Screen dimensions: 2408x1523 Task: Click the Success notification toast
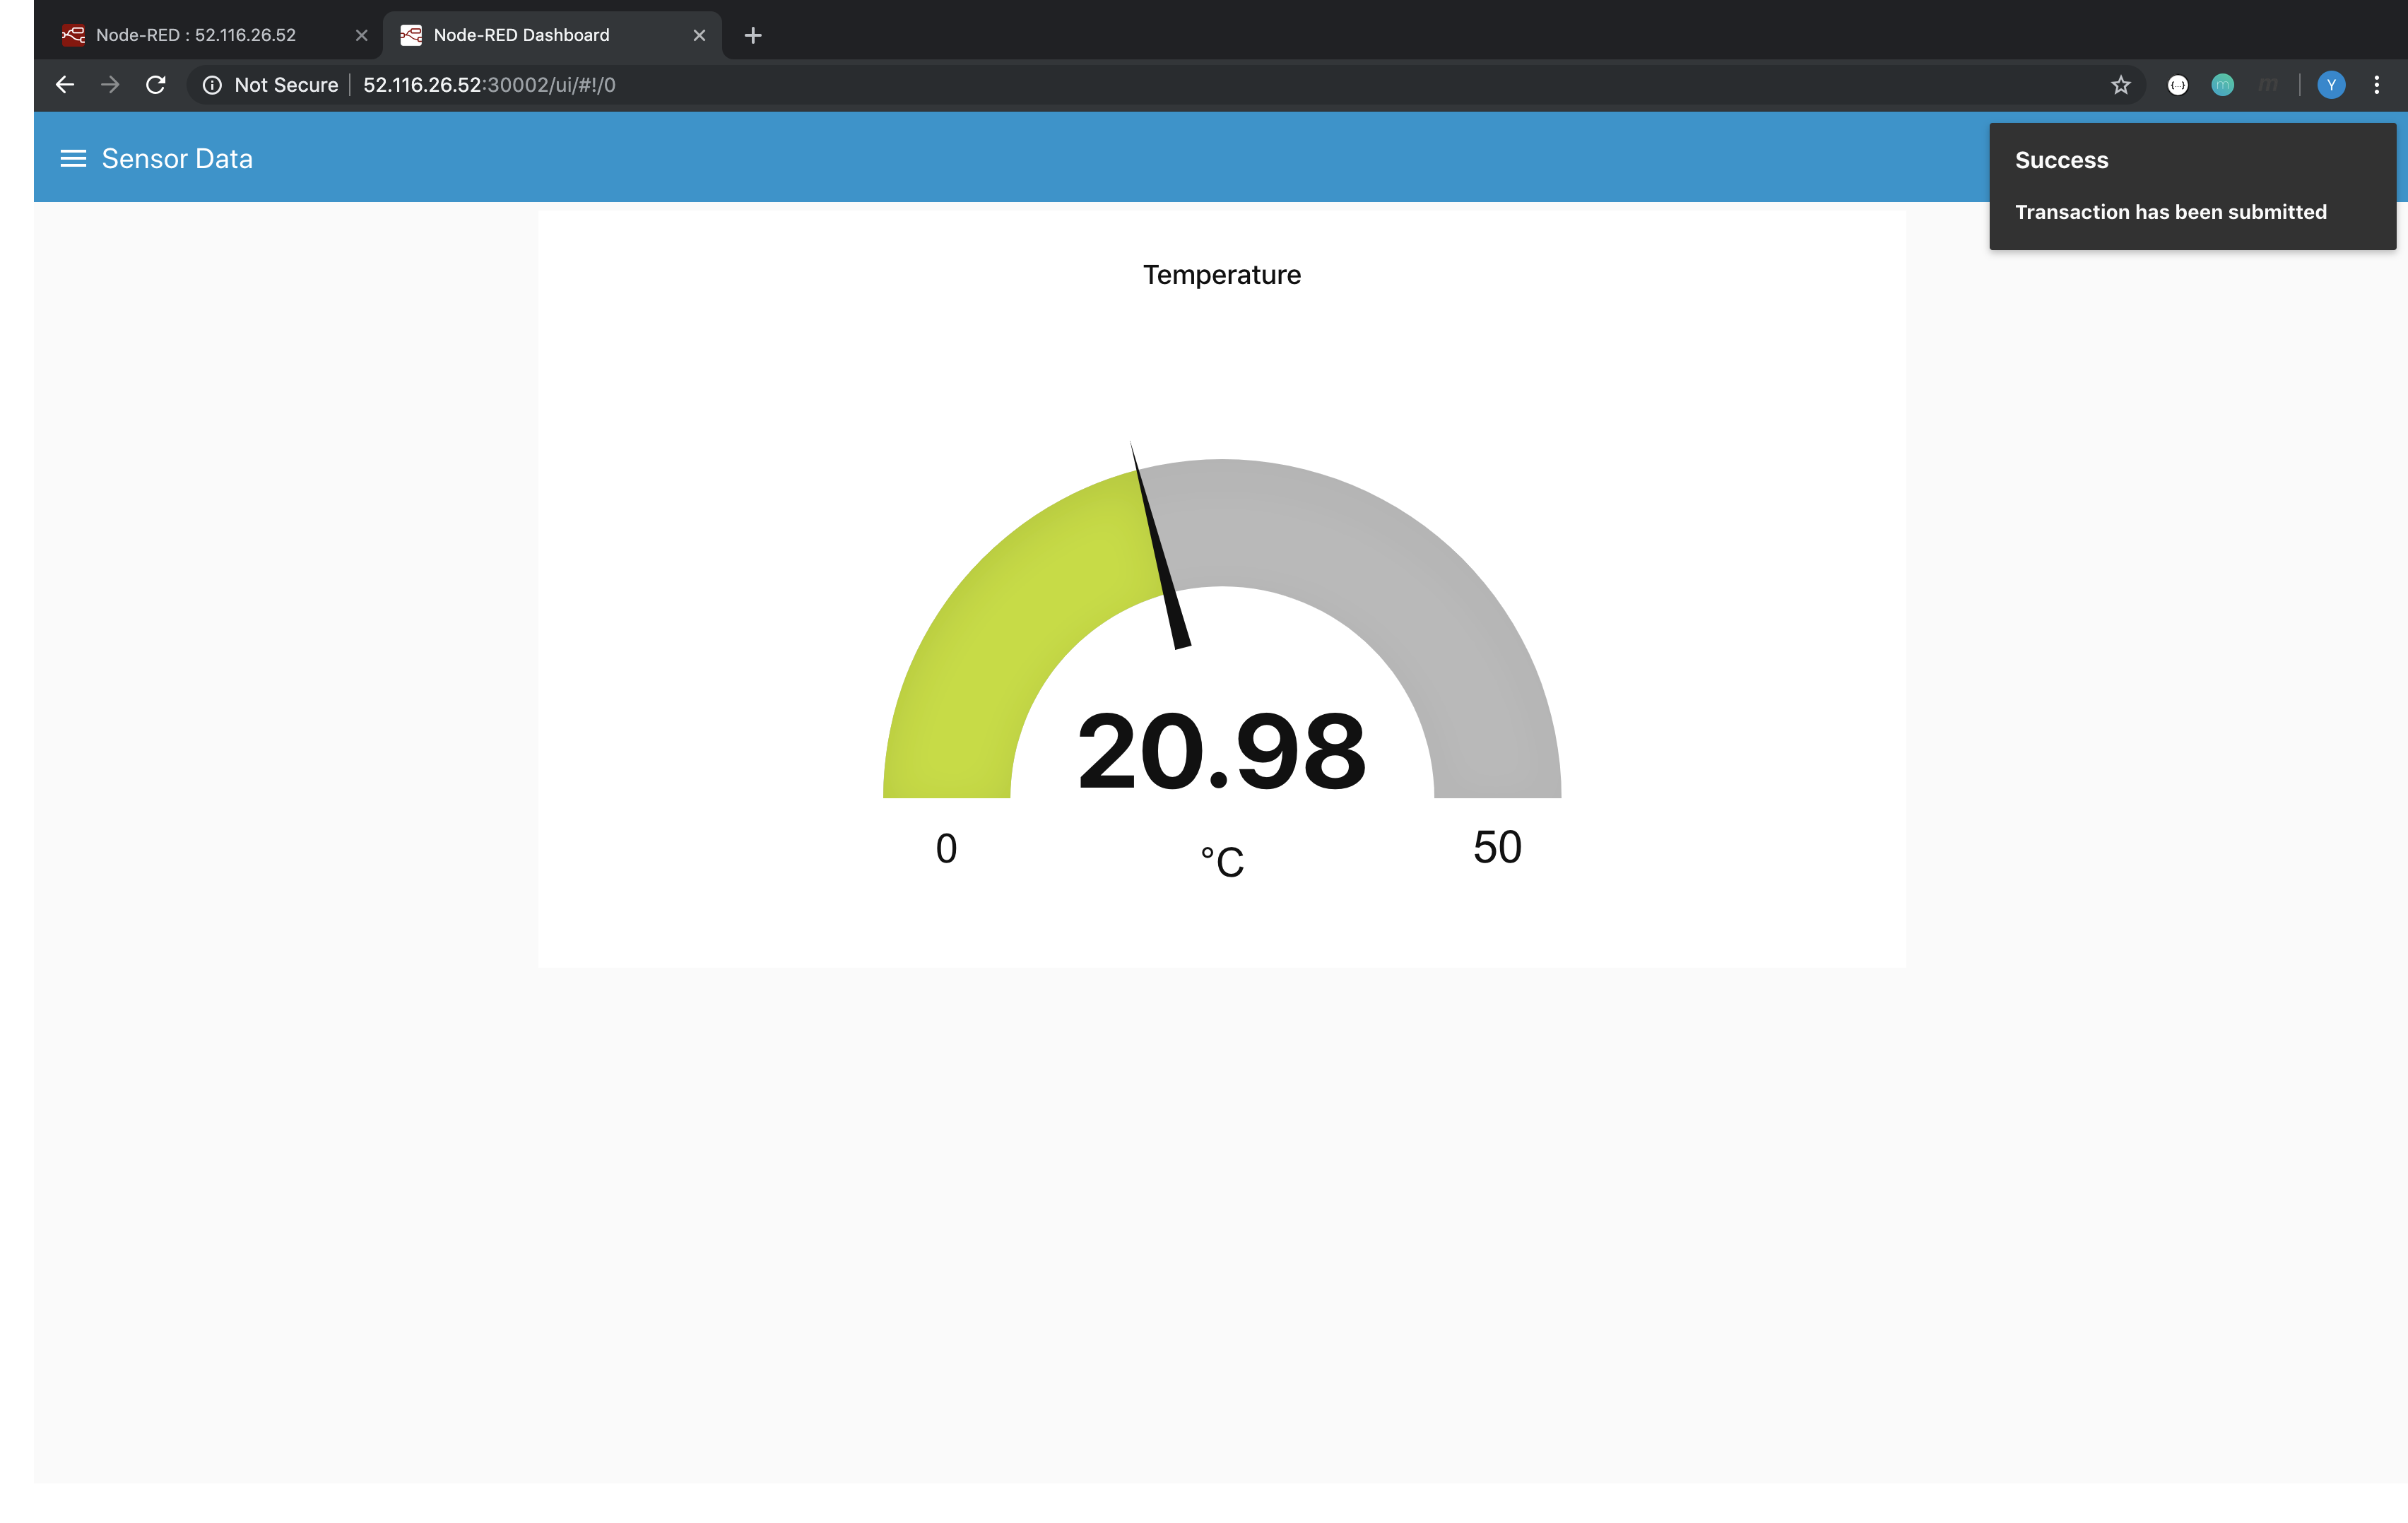point(2192,186)
